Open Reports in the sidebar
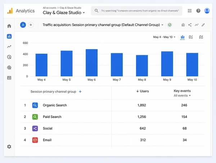This screenshot has height=163, width=216. 9,36
